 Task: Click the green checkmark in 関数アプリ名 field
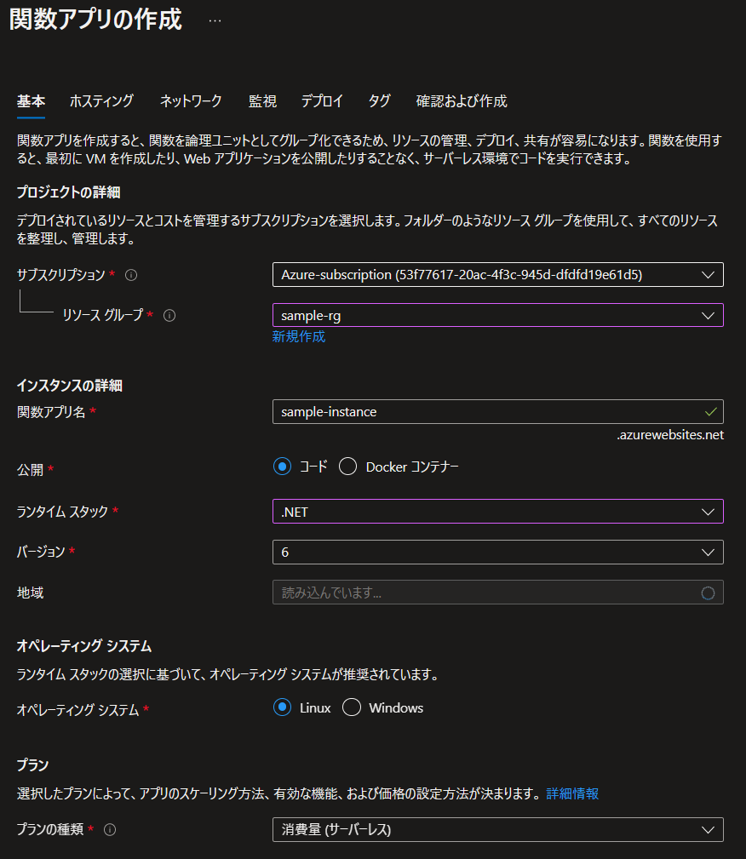710,411
